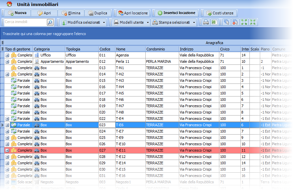Click the Apri button

(x=44, y=13)
